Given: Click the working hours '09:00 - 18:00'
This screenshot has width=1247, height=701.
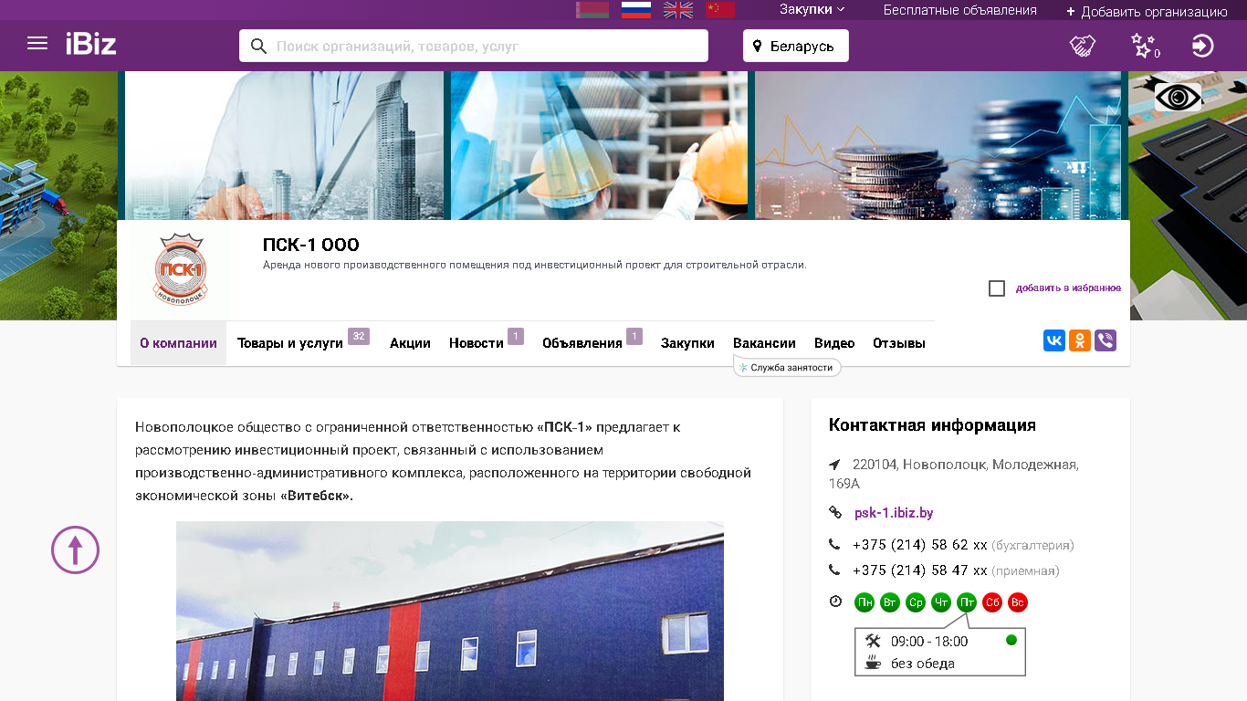Looking at the screenshot, I should click(929, 641).
